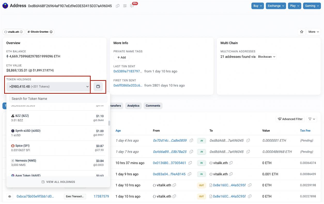Viewport: 324px width, 204px height.
Task: Open the wallet icon next to token holdings
Action: click(x=98, y=87)
